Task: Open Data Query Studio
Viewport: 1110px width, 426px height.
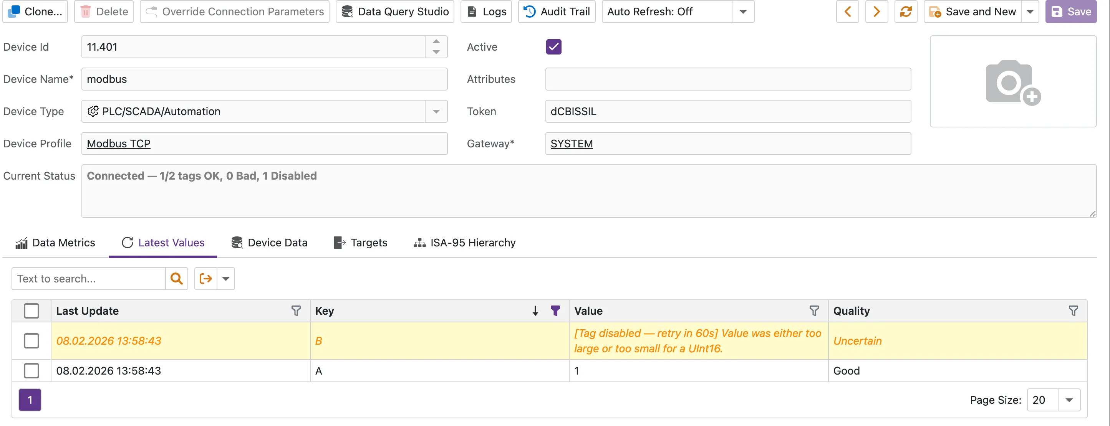Action: tap(394, 12)
